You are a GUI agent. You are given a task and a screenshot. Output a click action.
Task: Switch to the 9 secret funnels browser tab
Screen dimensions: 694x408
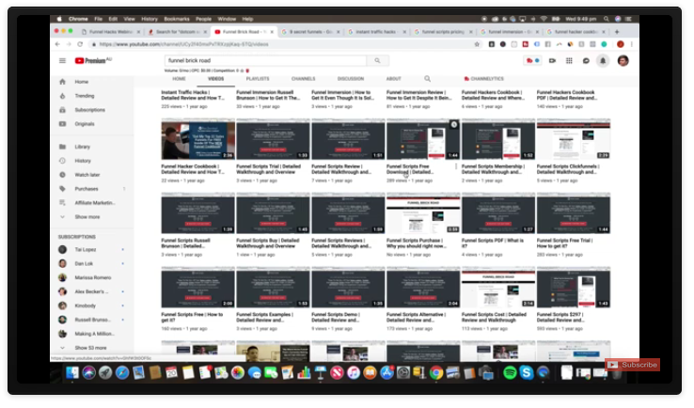pyautogui.click(x=309, y=32)
